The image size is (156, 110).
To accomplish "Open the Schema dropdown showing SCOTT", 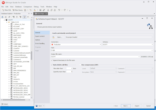I will coord(152,45).
